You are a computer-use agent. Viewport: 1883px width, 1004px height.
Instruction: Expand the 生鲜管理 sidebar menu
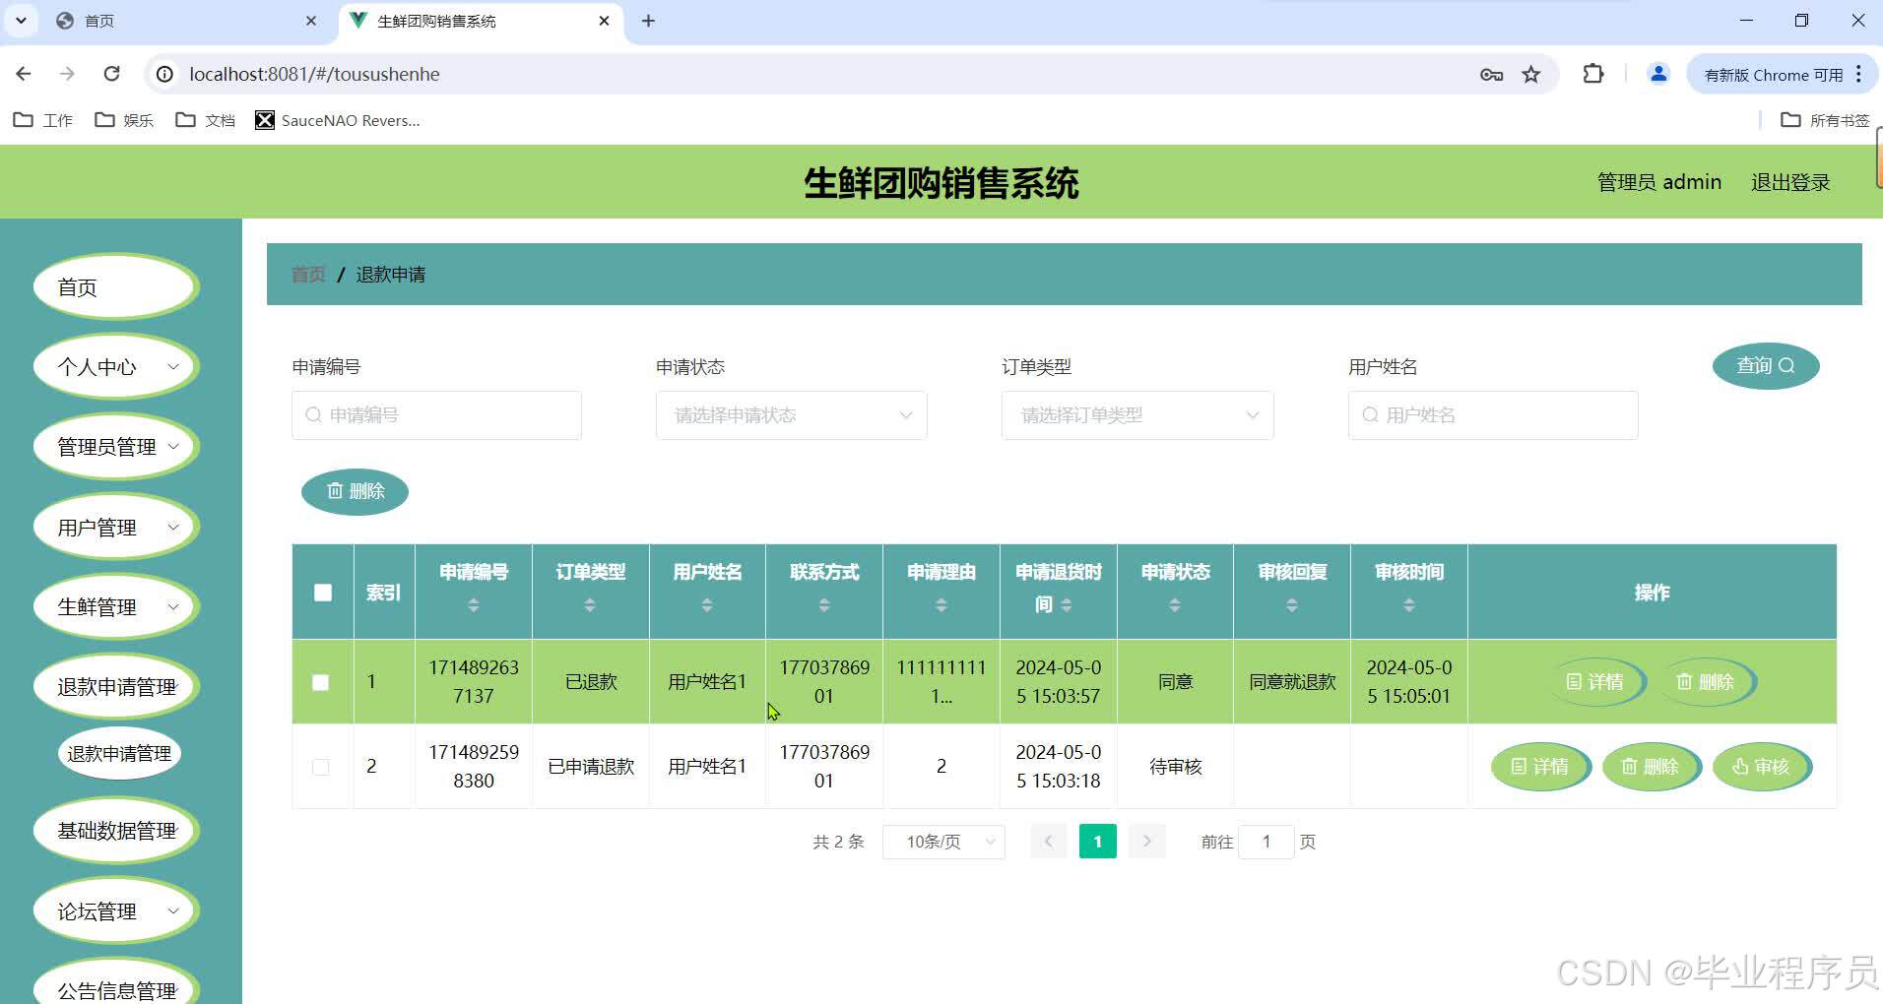(x=116, y=607)
